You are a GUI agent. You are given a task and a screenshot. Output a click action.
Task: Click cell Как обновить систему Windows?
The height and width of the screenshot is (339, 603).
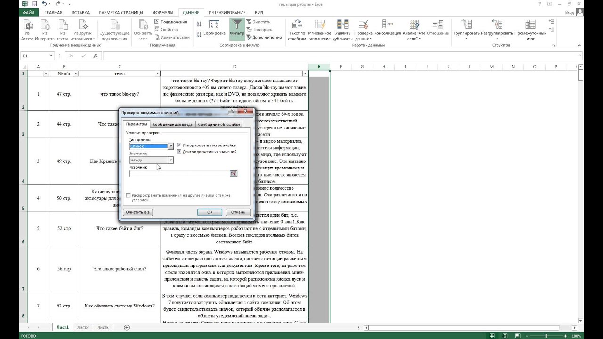(120, 306)
